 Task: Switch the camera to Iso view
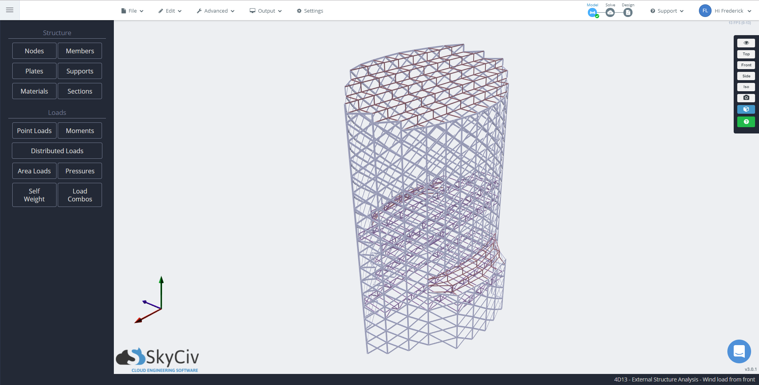click(746, 87)
